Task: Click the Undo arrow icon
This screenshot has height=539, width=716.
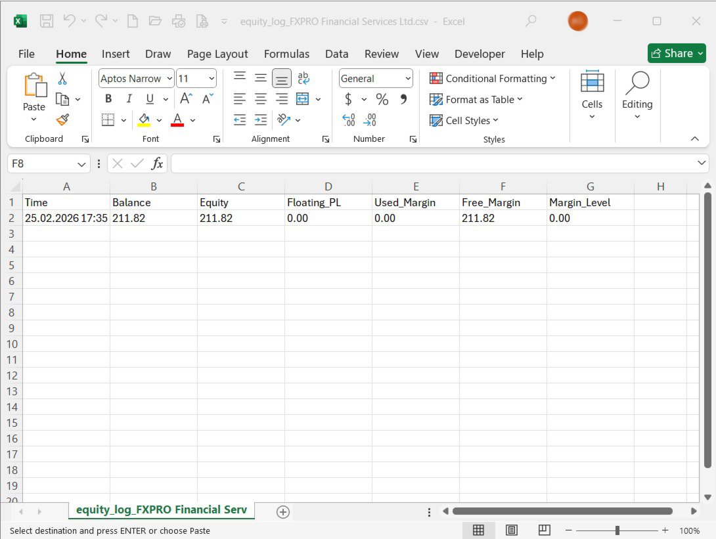Action: coord(70,21)
